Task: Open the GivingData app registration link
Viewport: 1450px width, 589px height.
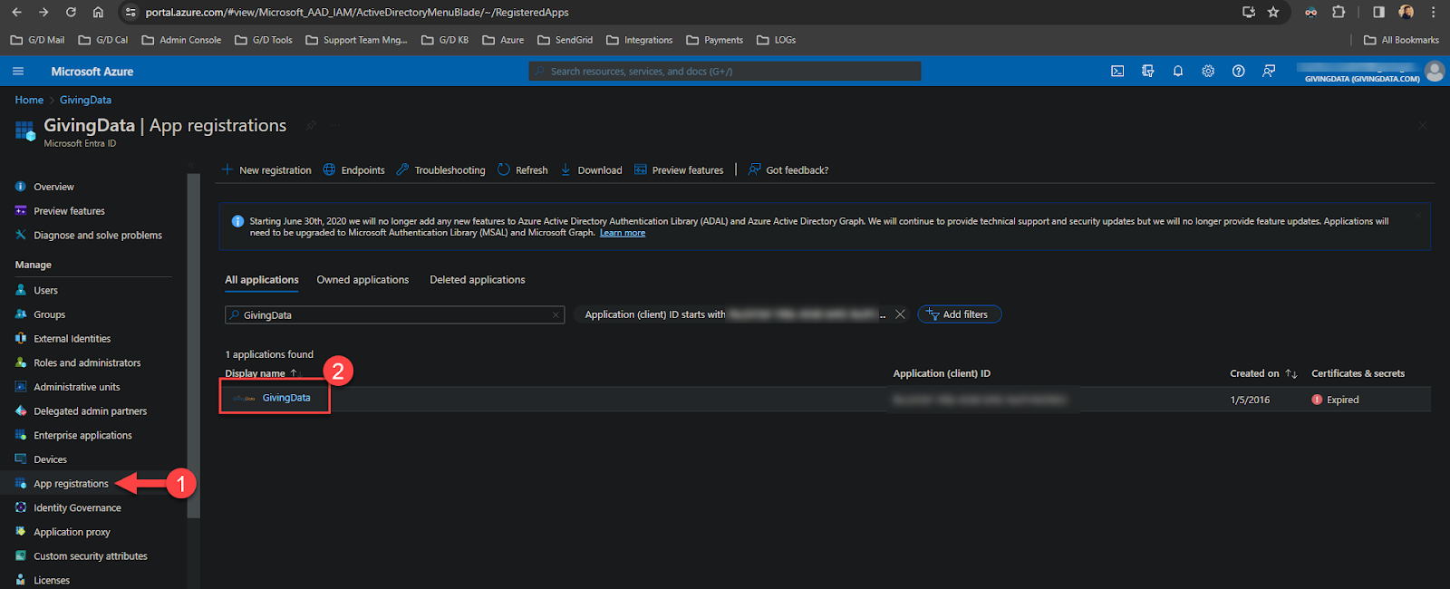Action: click(x=286, y=398)
